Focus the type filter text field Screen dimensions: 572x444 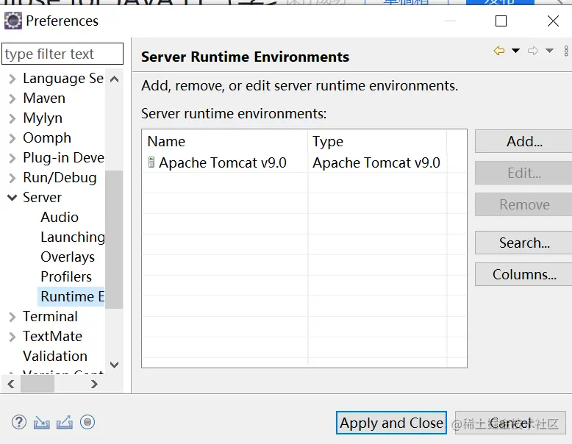(x=62, y=54)
